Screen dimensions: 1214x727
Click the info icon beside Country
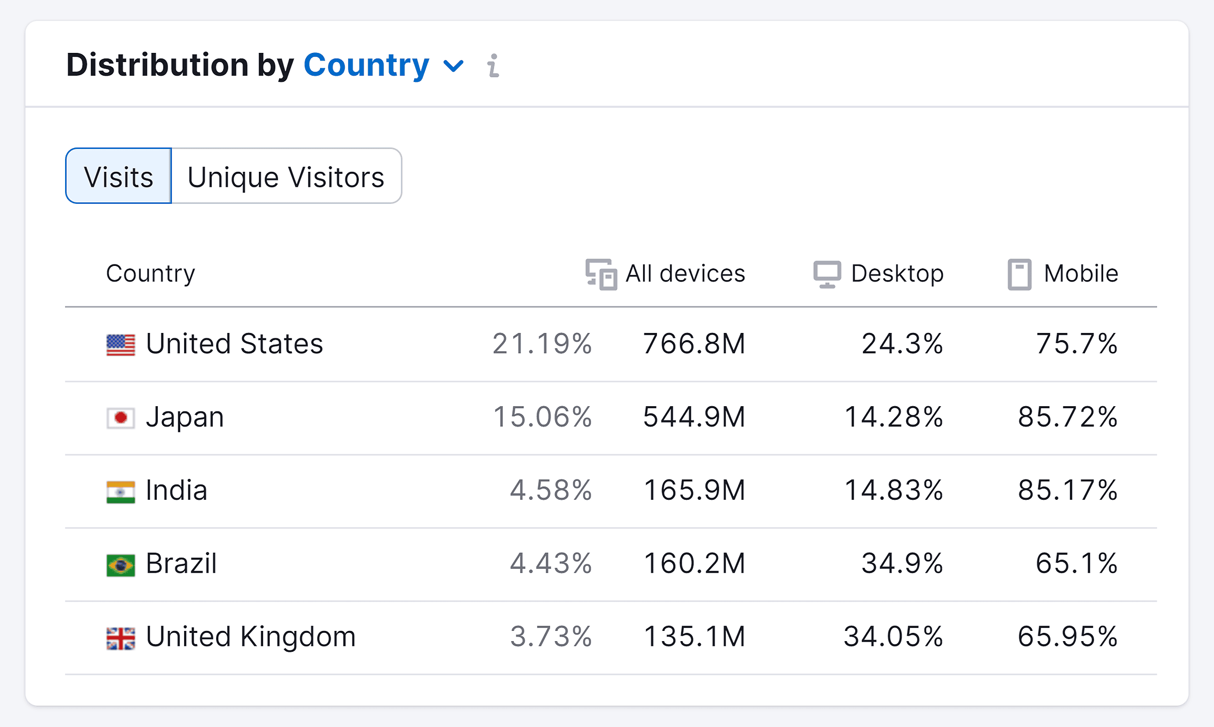492,66
